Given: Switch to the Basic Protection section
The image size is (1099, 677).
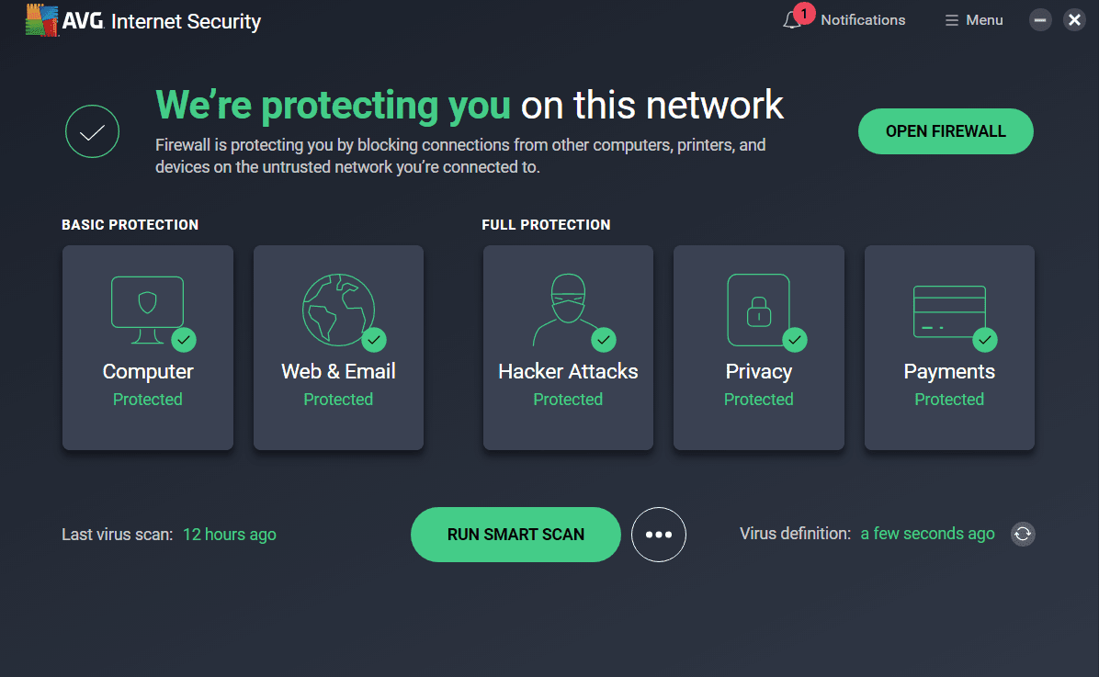Looking at the screenshot, I should (130, 224).
